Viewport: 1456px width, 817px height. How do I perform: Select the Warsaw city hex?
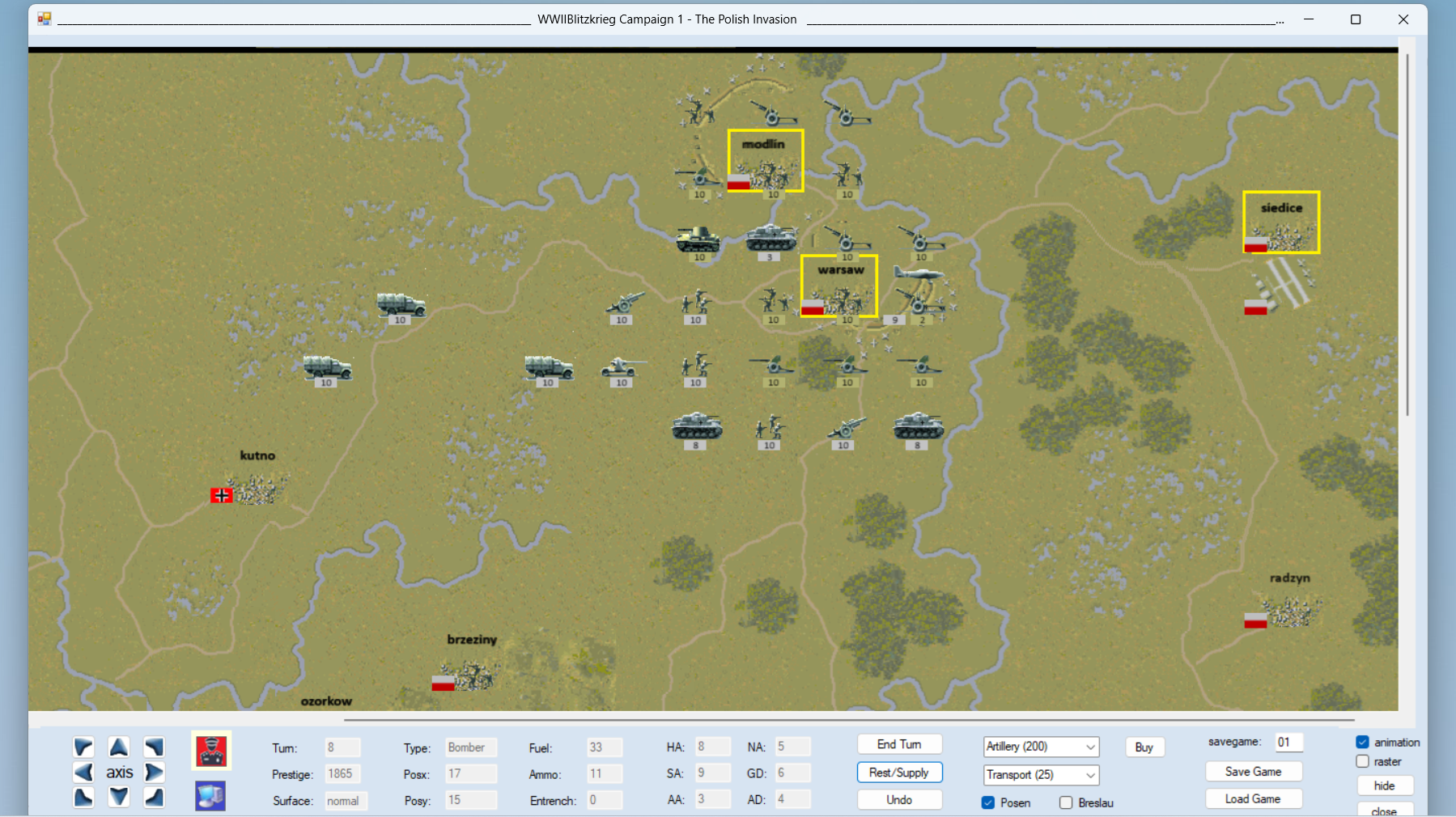[839, 287]
